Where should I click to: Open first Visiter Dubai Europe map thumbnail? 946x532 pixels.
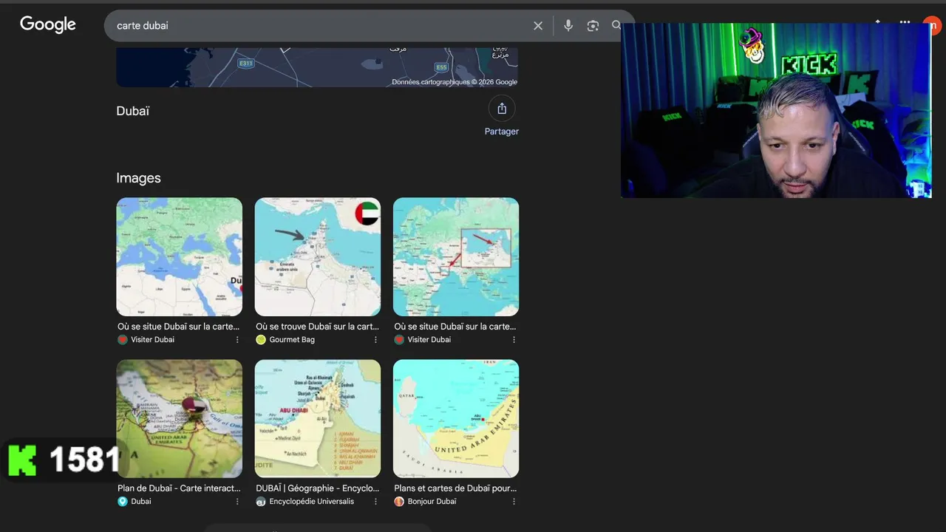click(179, 256)
